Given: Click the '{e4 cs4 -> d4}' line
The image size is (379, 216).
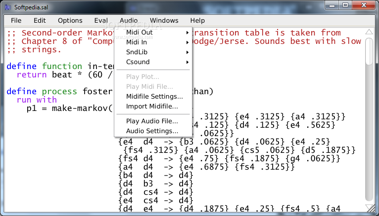Looking at the screenshot, I should 156,200.
